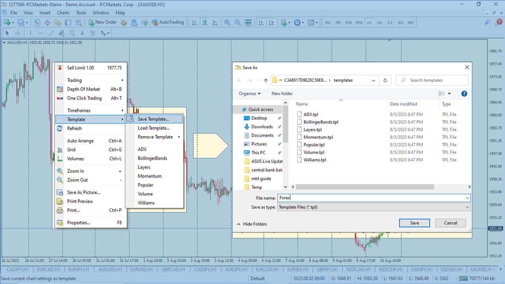Enable auto scroll on the chart
The width and height of the screenshot is (505, 284).
pyautogui.click(x=261, y=22)
